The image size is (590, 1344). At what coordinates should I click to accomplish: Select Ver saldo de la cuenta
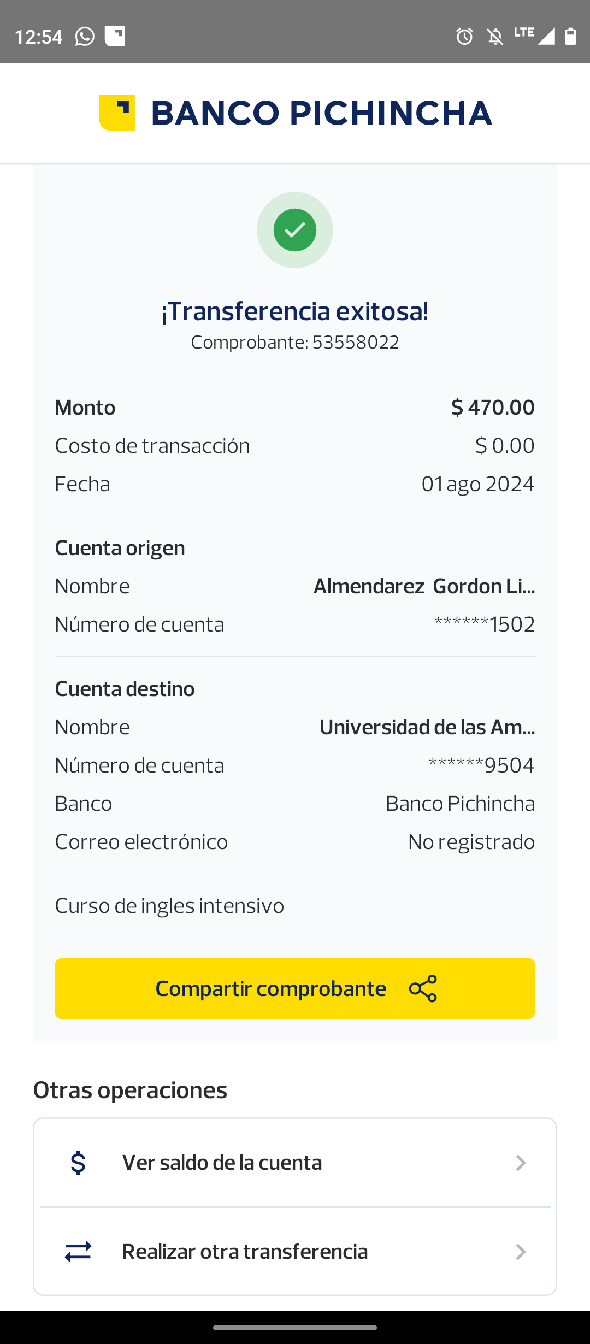pos(222,1163)
